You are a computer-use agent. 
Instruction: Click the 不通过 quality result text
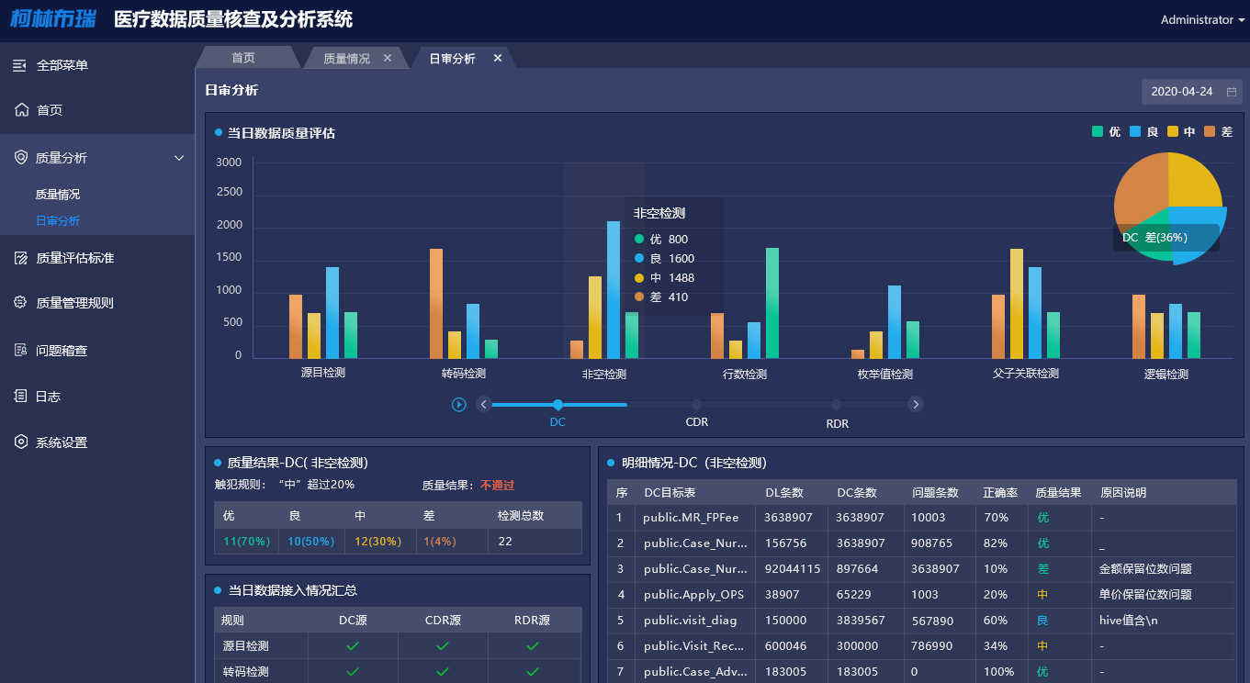498,486
